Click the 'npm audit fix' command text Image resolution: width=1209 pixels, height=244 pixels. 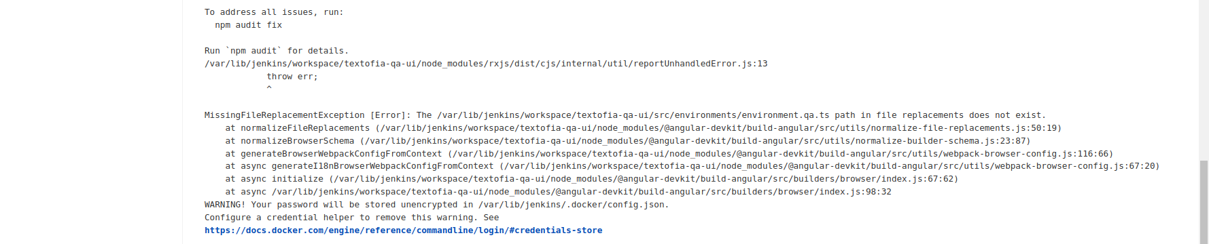pyautogui.click(x=248, y=25)
